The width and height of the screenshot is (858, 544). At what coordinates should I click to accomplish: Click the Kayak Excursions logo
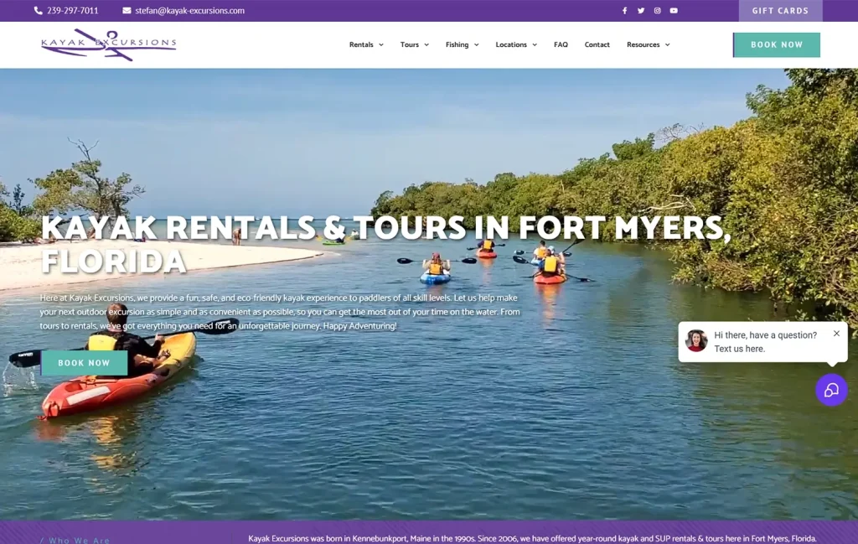tap(108, 45)
